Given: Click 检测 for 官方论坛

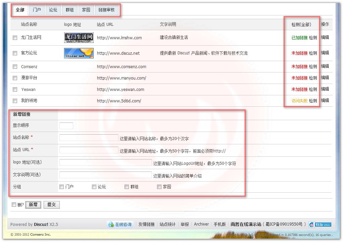Looking at the screenshot, I should pos(313,53).
